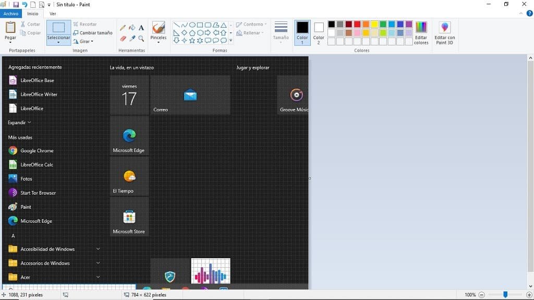The width and height of the screenshot is (534, 300).
Task: Choose the pink color swatch
Action: (x=357, y=33)
